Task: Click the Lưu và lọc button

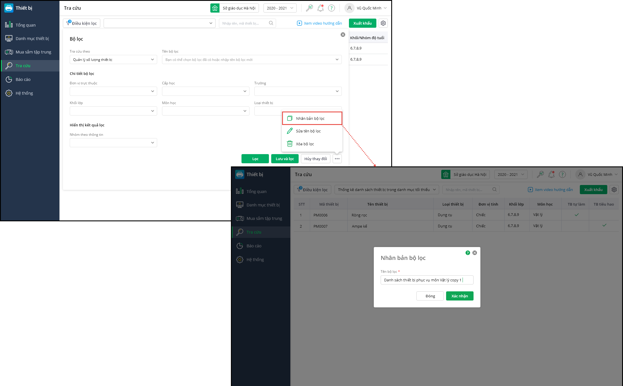Action: pyautogui.click(x=285, y=159)
